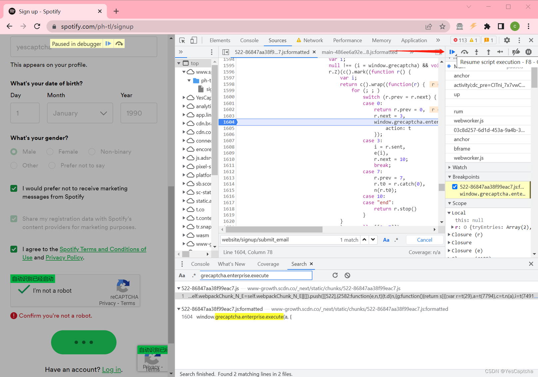This screenshot has height=377, width=538.
Task: Open the Privacy Policy link
Action: (x=64, y=258)
